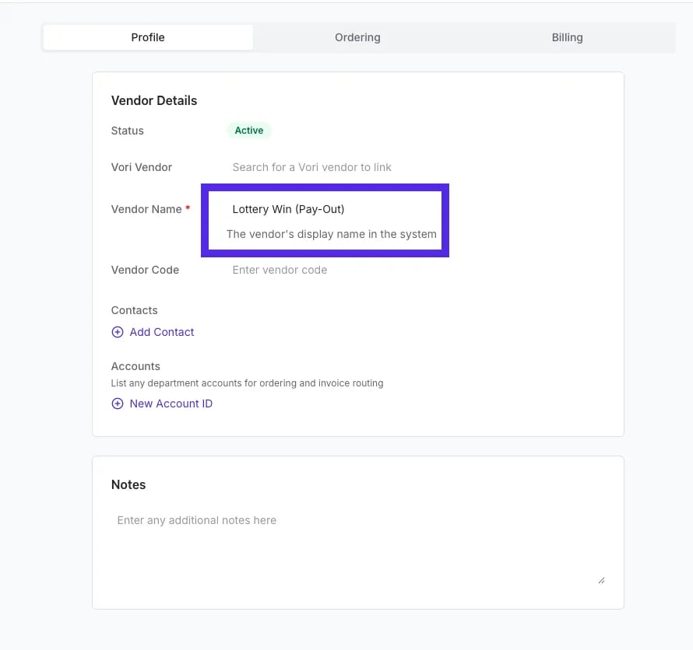Click the red asterisk after Vendor Name
This screenshot has height=650, width=693.
click(188, 208)
